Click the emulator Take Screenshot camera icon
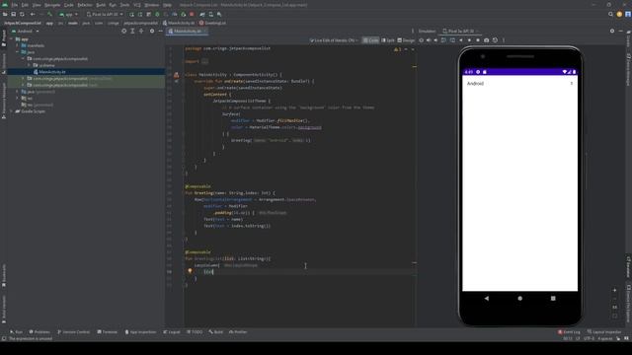Screen dimensions: 632x355 click(x=487, y=40)
